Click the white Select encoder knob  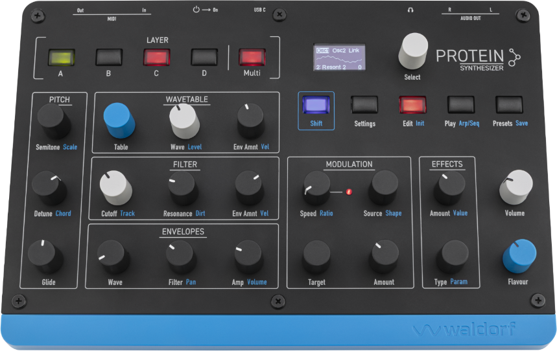pyautogui.click(x=413, y=50)
